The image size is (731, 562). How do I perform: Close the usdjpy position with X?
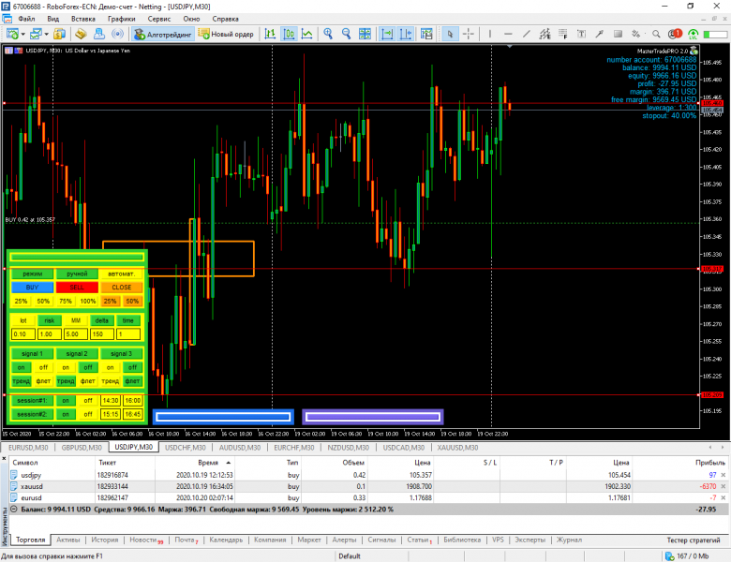(x=724, y=475)
